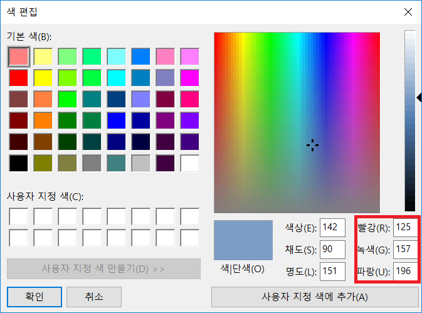The height and width of the screenshot is (313, 422).
Task: Select pure green swatch in third row
Action: (x=68, y=99)
